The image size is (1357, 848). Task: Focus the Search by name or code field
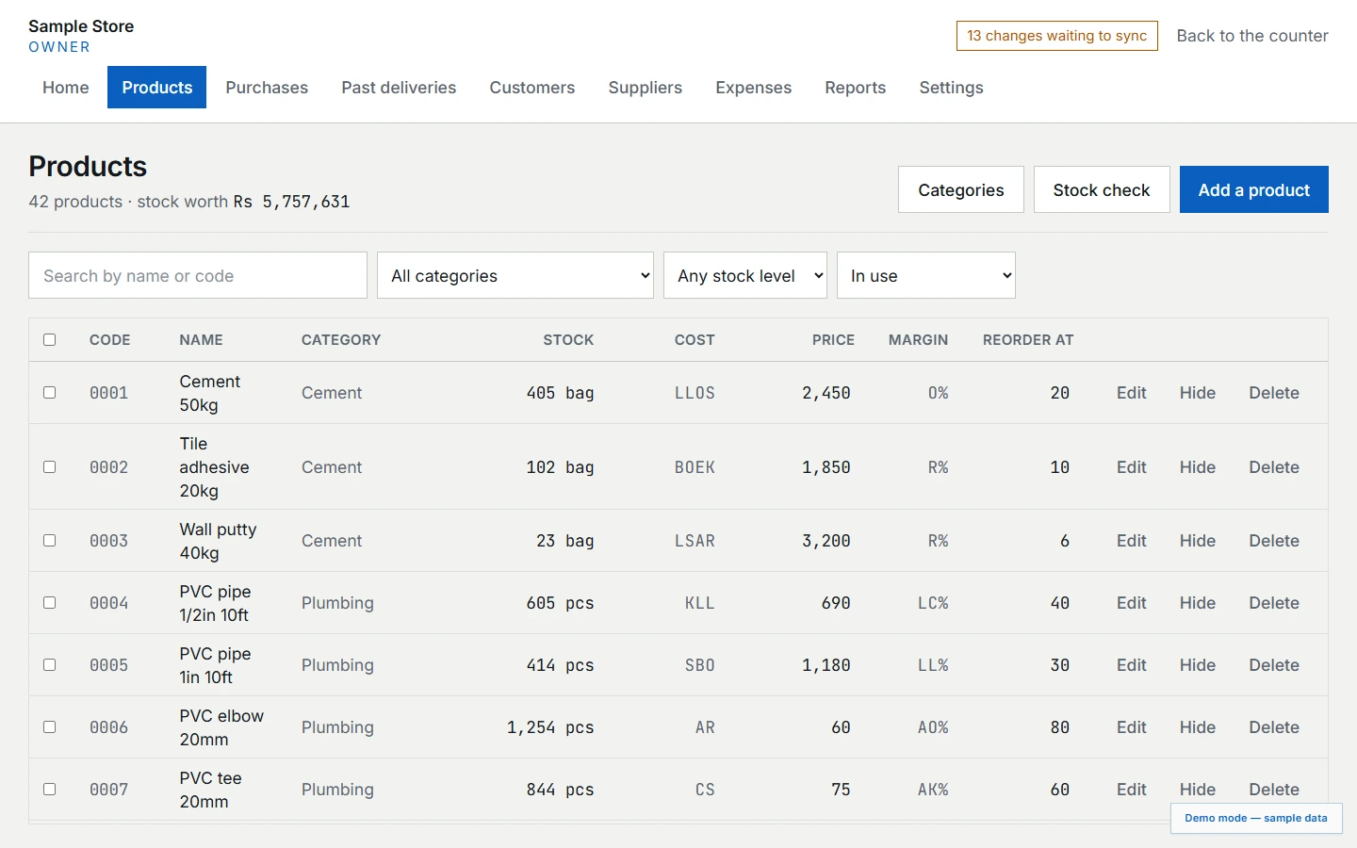198,275
